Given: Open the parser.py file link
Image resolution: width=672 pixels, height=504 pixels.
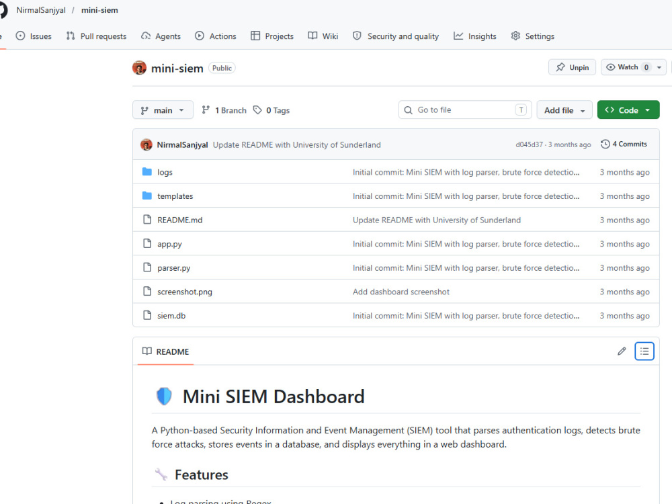Looking at the screenshot, I should [x=173, y=268].
